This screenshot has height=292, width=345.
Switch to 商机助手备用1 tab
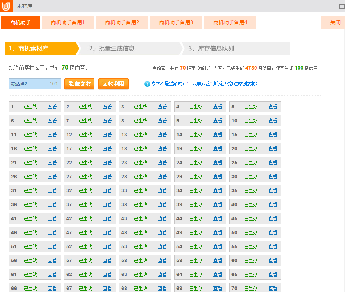click(68, 22)
